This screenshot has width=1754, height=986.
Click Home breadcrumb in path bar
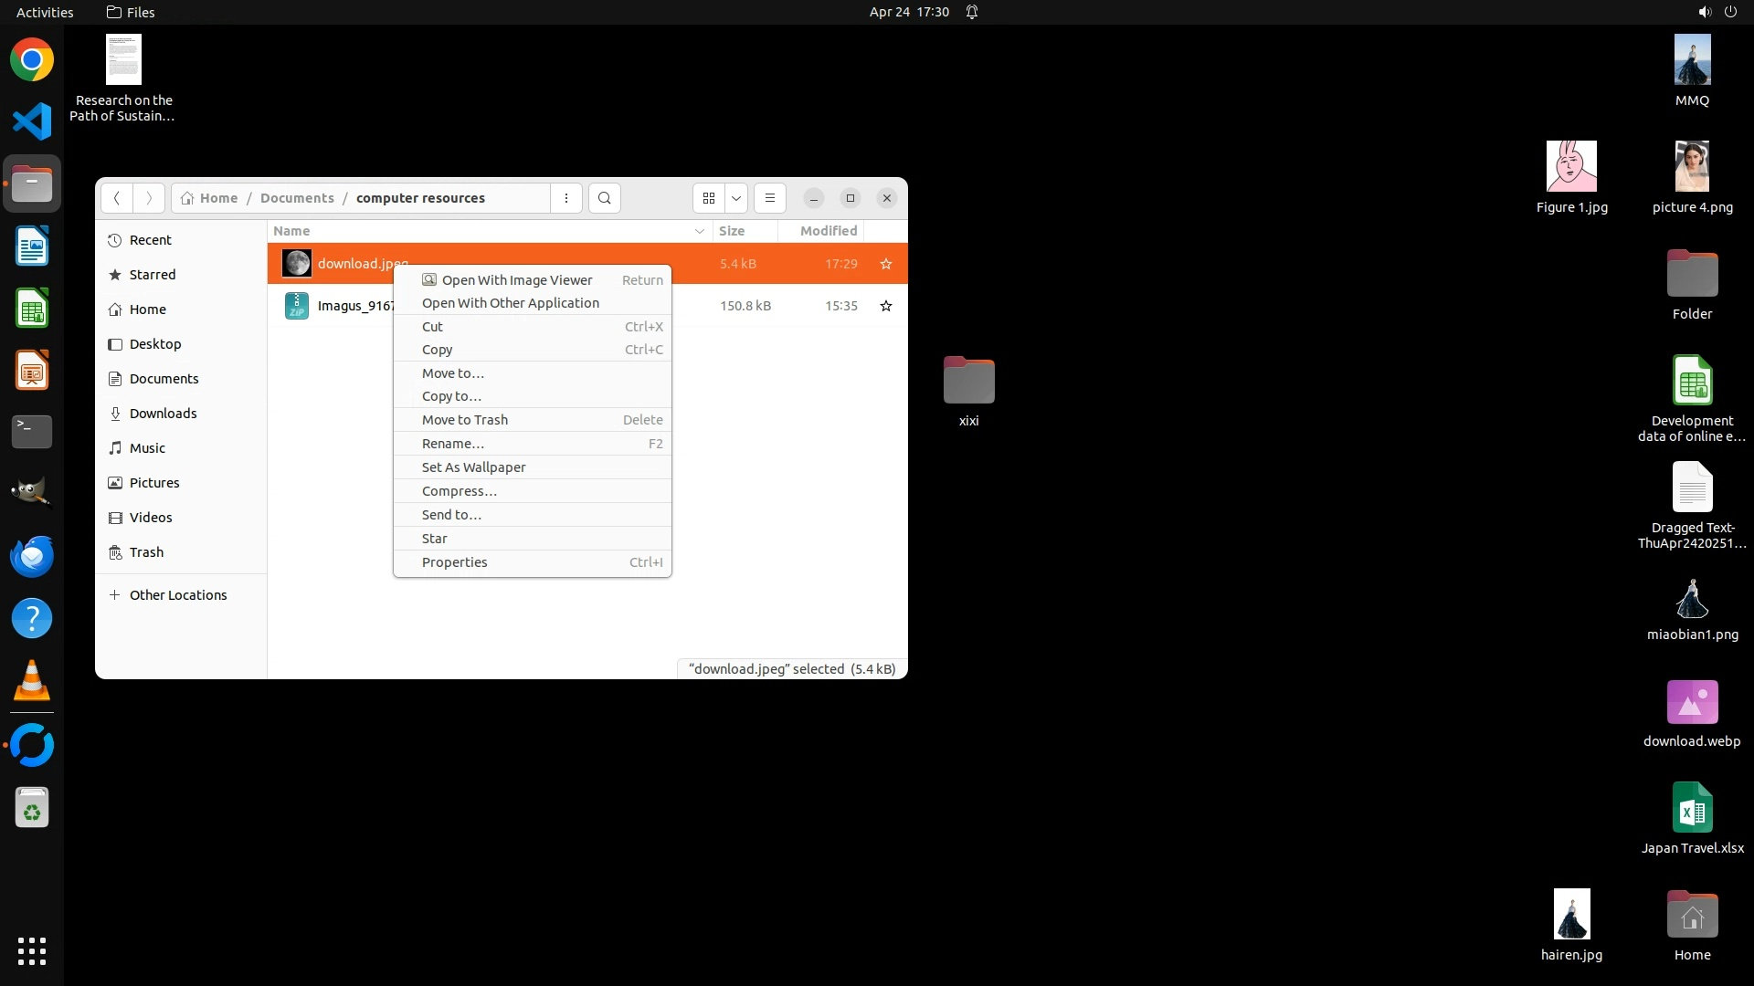coord(217,198)
